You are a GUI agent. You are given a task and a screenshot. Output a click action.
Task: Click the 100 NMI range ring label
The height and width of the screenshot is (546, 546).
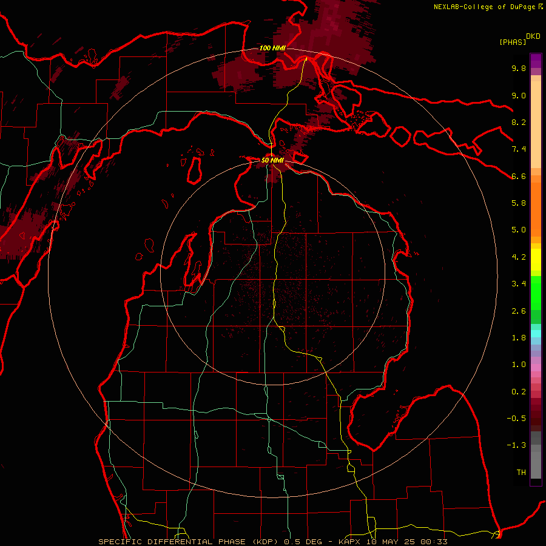(272, 48)
